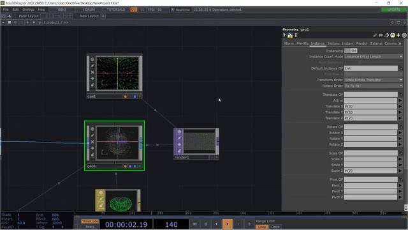408x230 pixels.
Task: Open the Dialogs menu
Action: [28, 10]
